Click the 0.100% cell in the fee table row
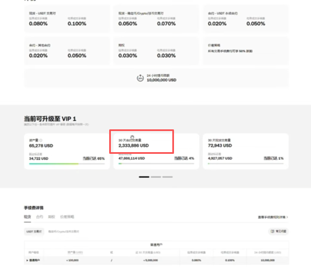This screenshot has height=267, width=311. pyautogui.click(x=230, y=260)
